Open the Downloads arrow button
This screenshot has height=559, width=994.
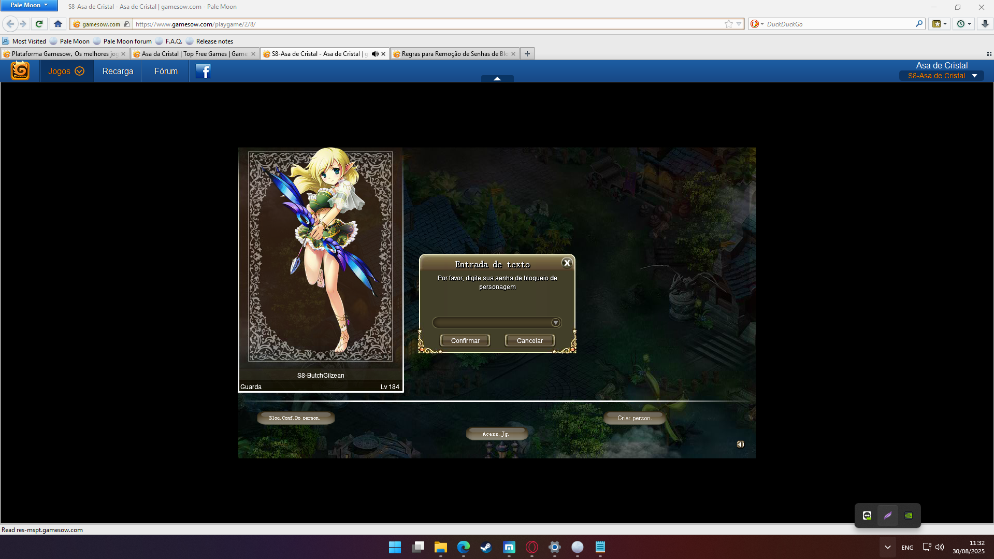pyautogui.click(x=985, y=24)
